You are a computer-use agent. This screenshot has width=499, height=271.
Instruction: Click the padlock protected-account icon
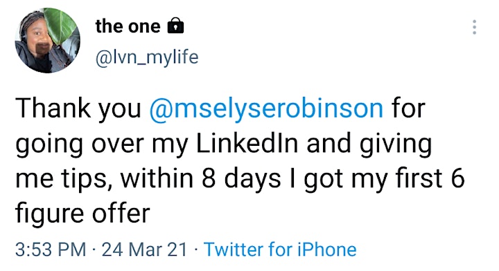tap(175, 26)
